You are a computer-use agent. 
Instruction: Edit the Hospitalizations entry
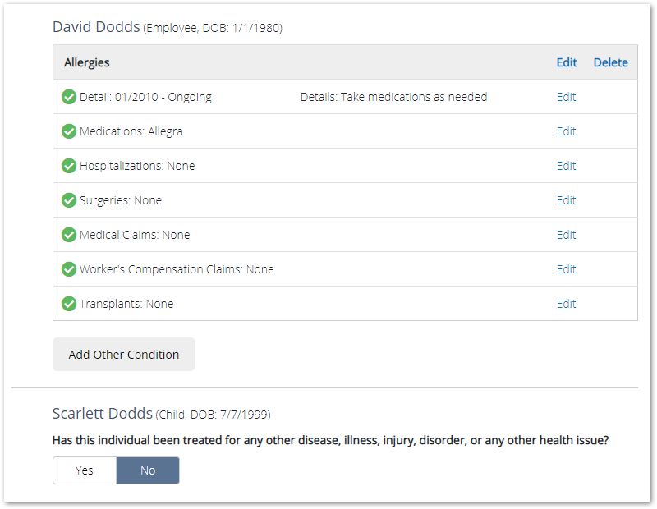tap(566, 166)
